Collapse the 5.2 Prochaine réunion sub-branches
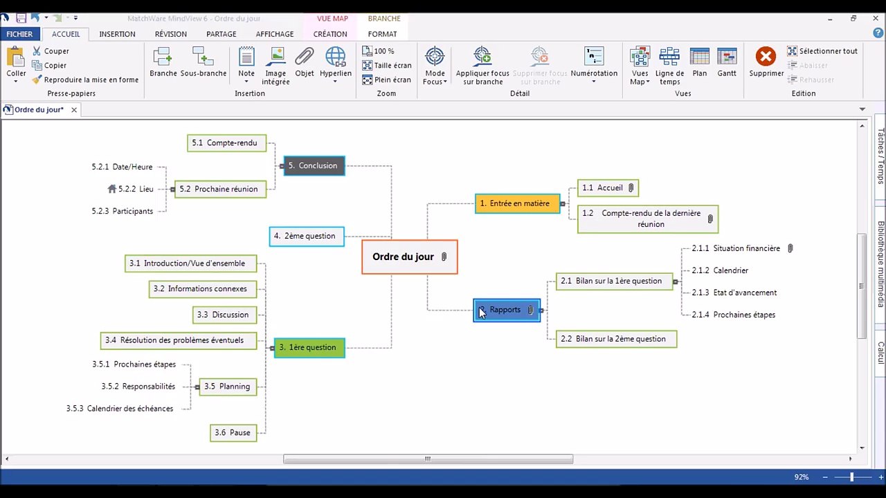The image size is (886, 498). [172, 190]
